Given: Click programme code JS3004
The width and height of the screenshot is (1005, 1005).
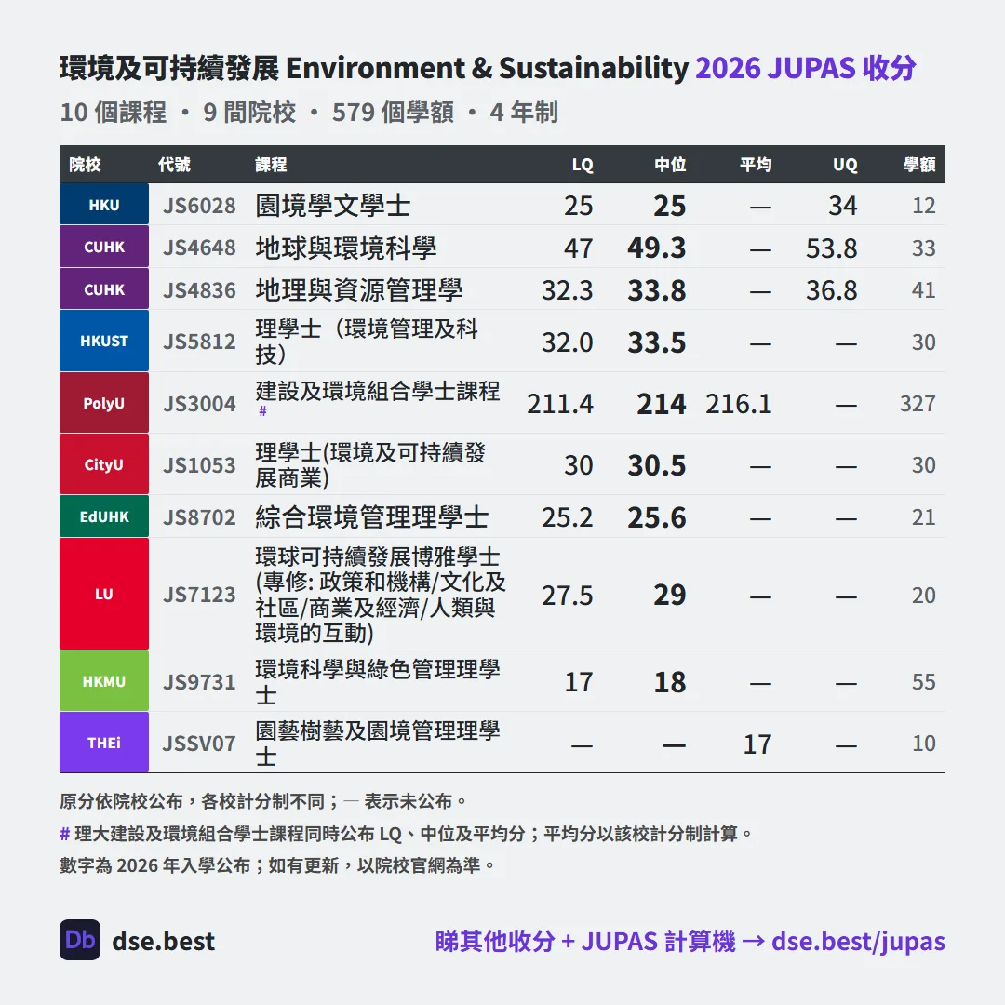Looking at the screenshot, I should [x=199, y=405].
